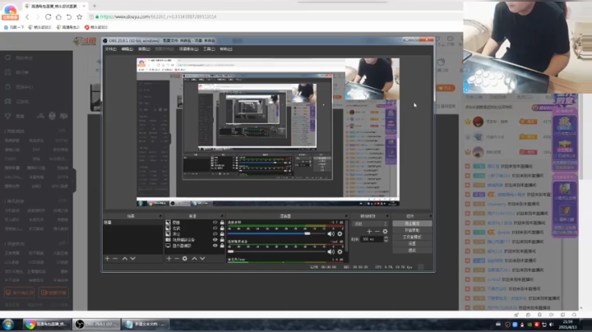The height and width of the screenshot is (332, 592).
Task: Select the 显示器捕获 source row
Action: point(195,246)
